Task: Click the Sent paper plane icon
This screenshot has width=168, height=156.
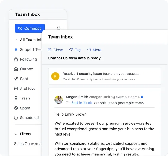Action: 16,79
